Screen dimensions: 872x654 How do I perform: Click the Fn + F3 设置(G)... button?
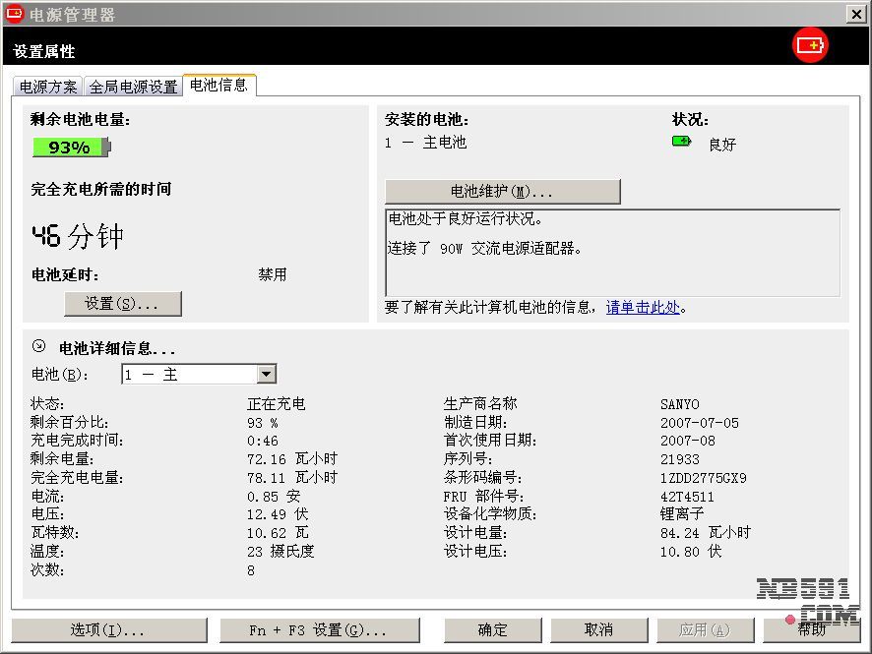[320, 629]
